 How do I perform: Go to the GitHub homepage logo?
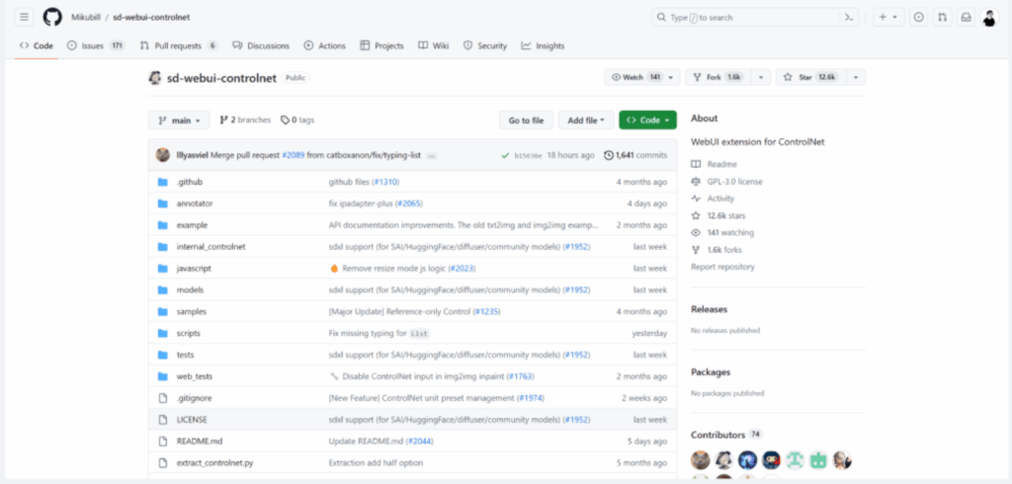(52, 18)
